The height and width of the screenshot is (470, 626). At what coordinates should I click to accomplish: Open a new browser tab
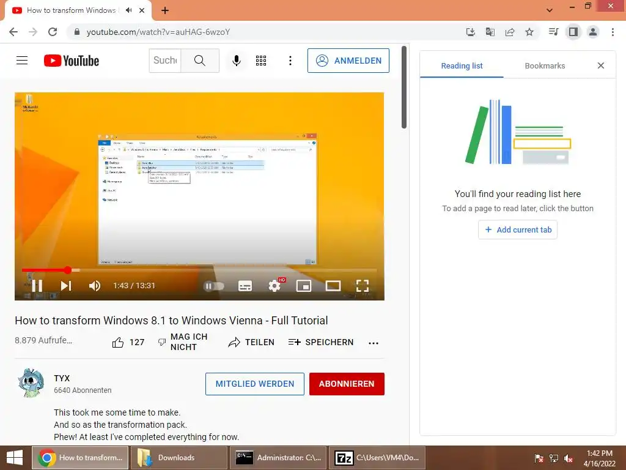165,10
